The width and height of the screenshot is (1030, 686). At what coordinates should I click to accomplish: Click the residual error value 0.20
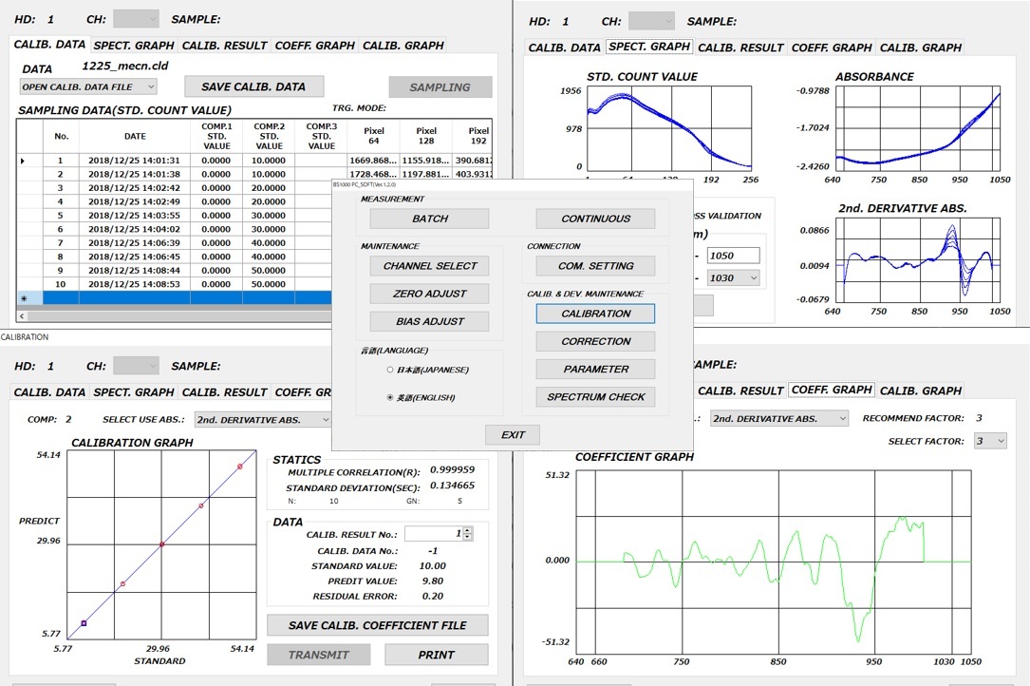click(433, 596)
